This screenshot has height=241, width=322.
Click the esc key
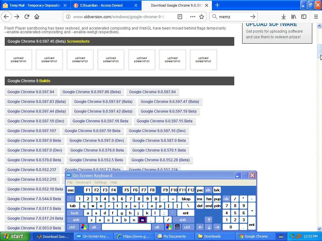pyautogui.click(x=71, y=190)
